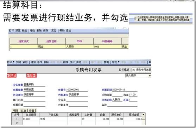
Task: Click the empty 付款条件 field
Action: [x=78, y=105]
